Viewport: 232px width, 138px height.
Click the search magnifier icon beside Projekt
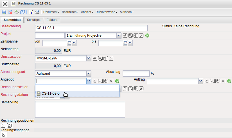(130, 35)
